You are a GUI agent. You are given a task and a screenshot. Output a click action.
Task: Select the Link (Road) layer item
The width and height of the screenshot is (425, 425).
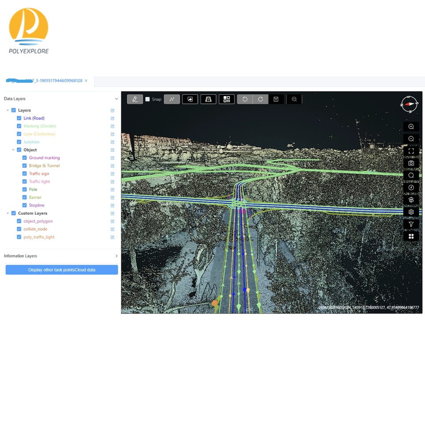point(34,118)
